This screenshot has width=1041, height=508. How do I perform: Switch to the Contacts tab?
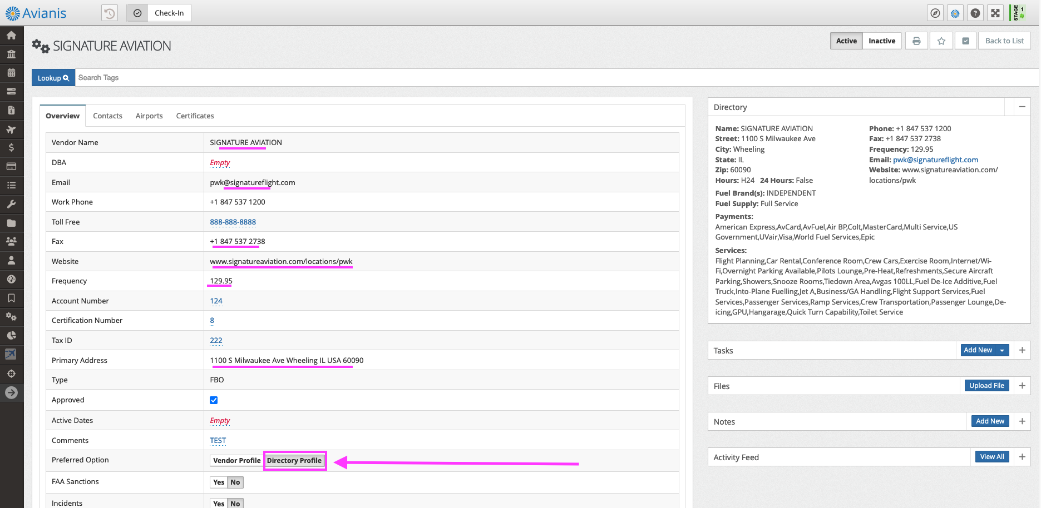click(107, 116)
